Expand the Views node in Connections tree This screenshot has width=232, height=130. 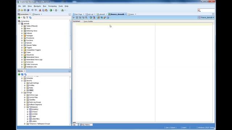coord(22,29)
